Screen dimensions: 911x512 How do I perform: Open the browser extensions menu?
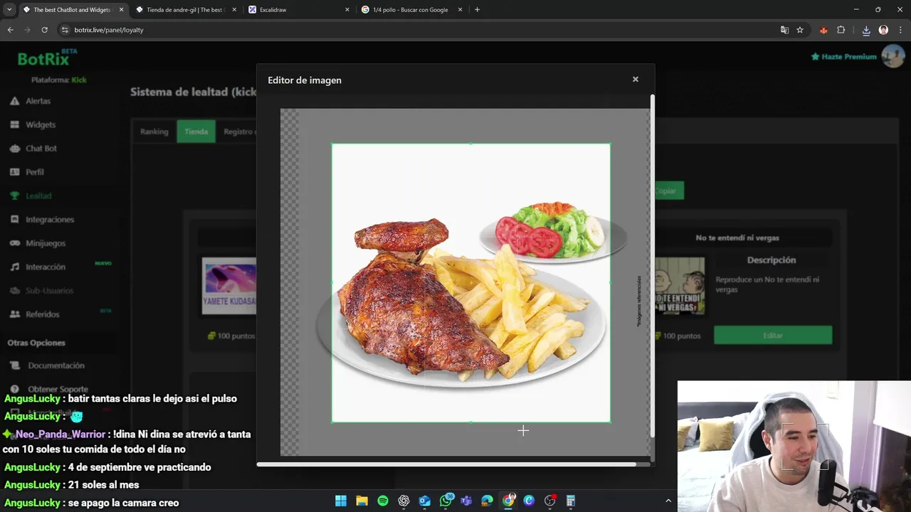(841, 30)
